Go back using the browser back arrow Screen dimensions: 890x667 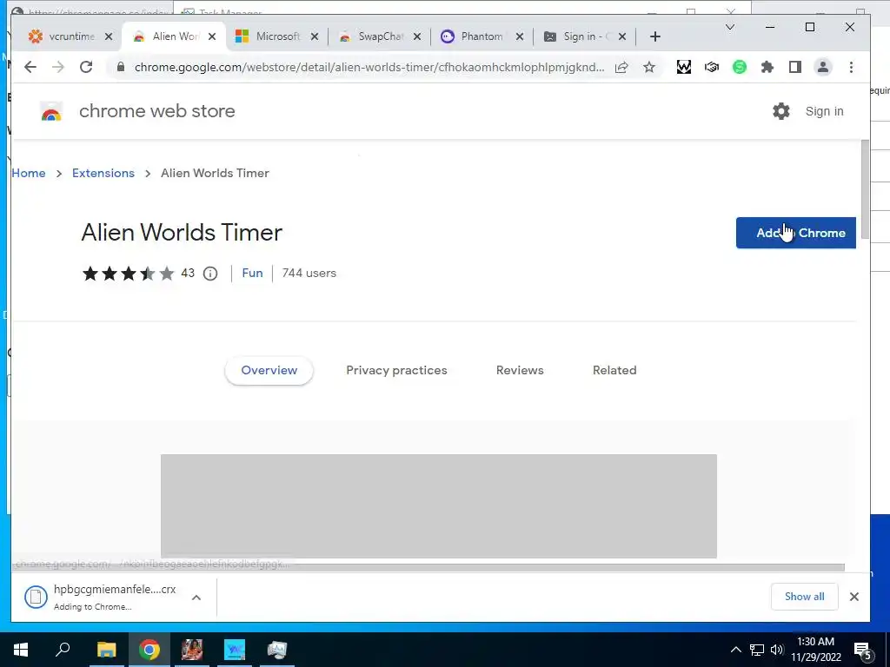30,67
